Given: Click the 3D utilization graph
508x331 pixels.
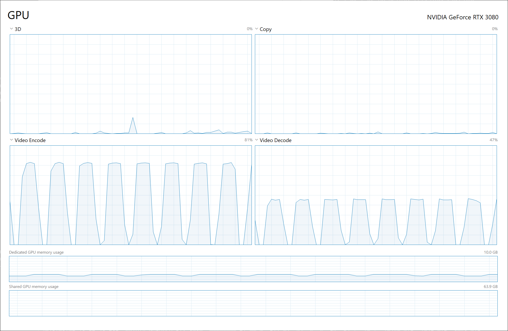Looking at the screenshot, I should point(131,84).
